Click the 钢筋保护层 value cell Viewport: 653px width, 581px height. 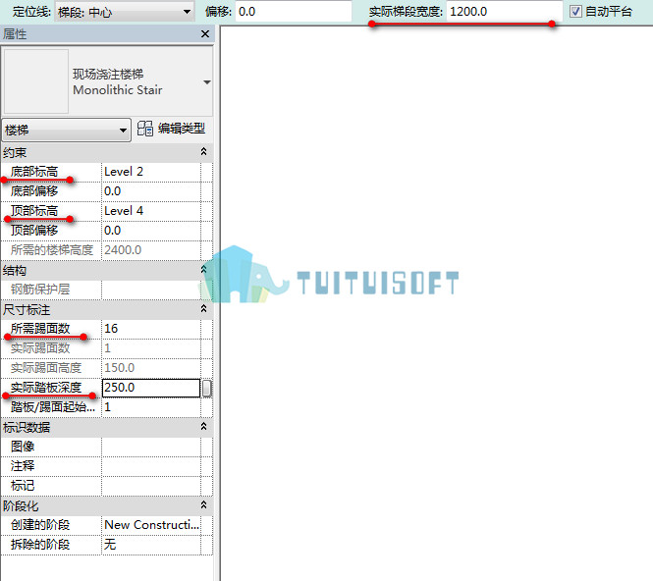[x=151, y=290]
